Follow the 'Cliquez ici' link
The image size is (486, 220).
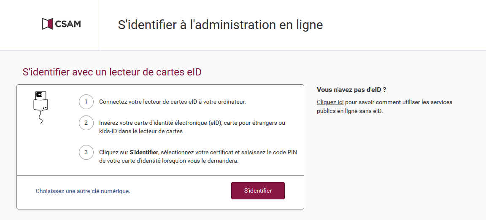330,102
